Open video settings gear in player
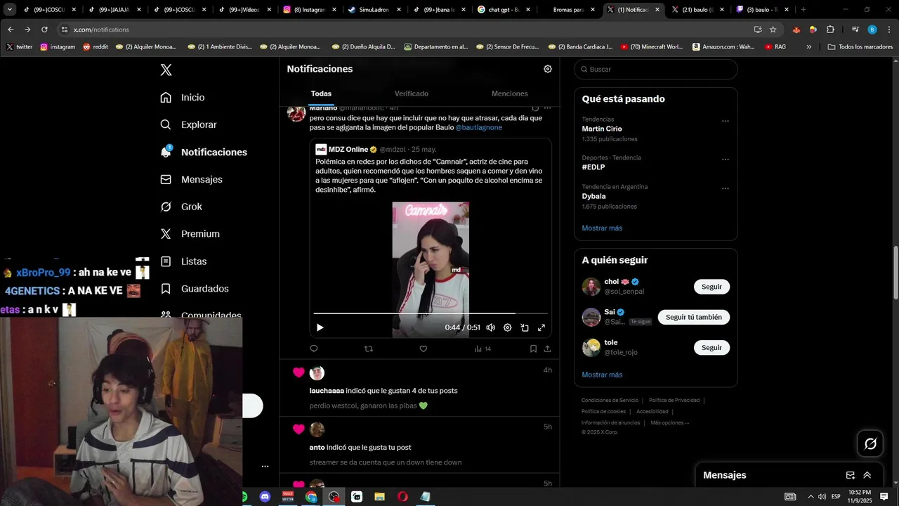The image size is (899, 506). pyautogui.click(x=507, y=327)
